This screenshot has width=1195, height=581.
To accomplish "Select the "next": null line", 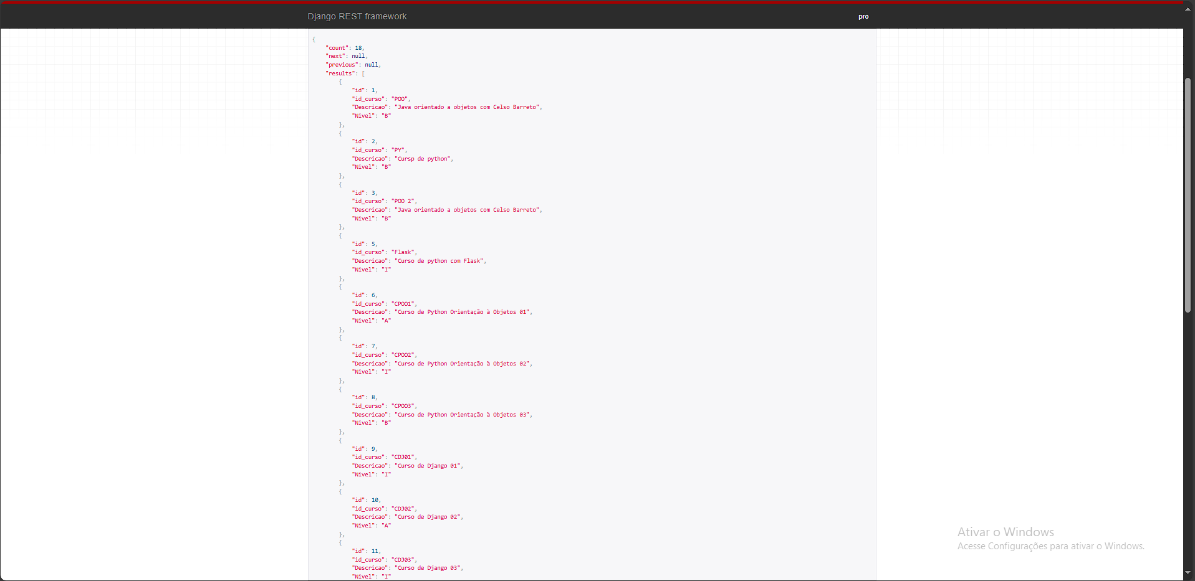I will click(x=347, y=56).
